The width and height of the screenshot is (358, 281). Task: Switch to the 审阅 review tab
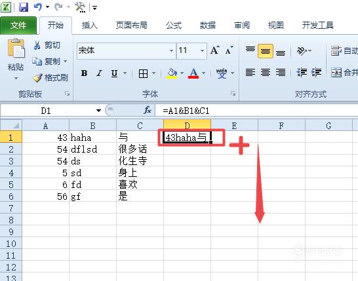click(242, 26)
